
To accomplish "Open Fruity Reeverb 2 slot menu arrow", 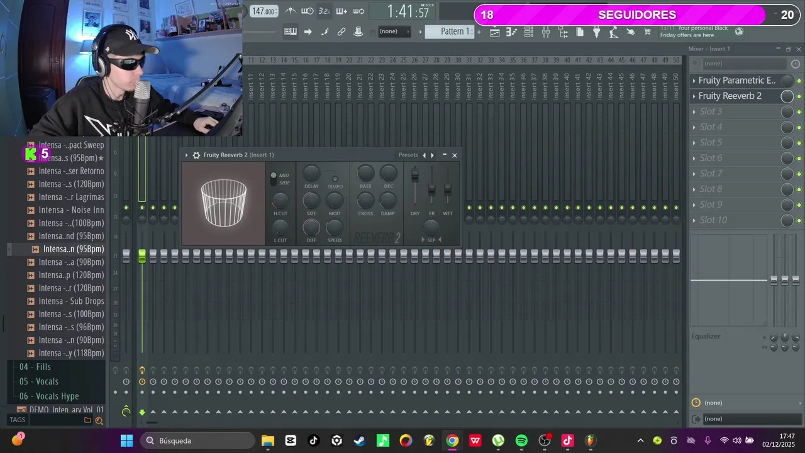I will click(x=694, y=96).
